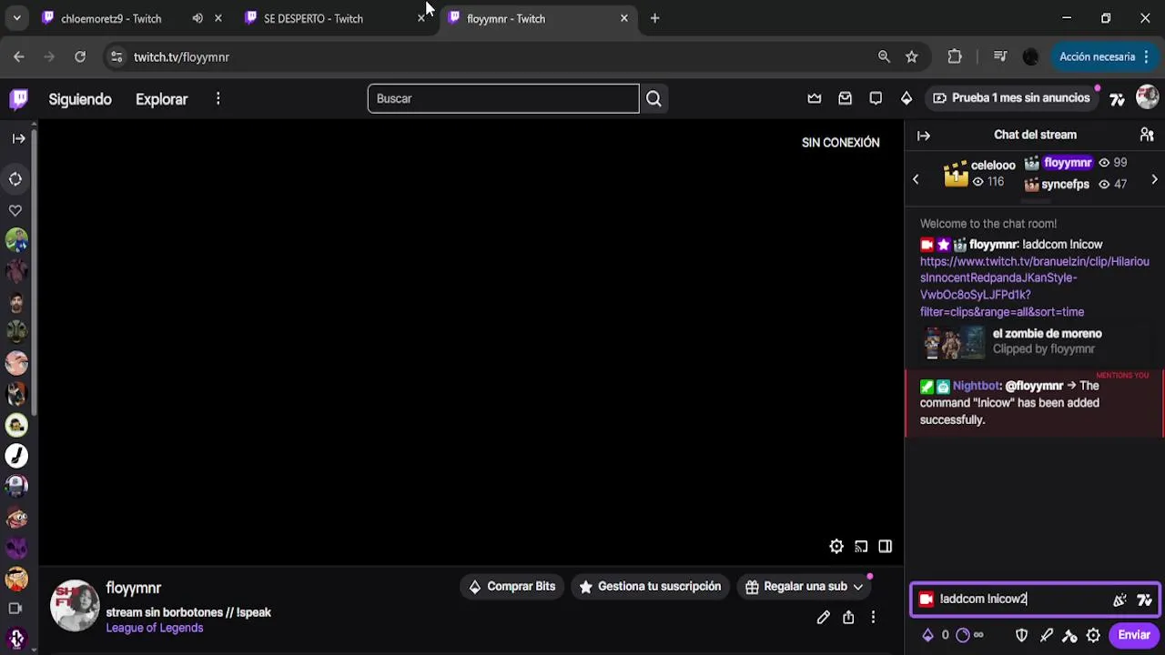Open the stream's more options menu (three dots)
The width and height of the screenshot is (1165, 655).
click(x=873, y=618)
